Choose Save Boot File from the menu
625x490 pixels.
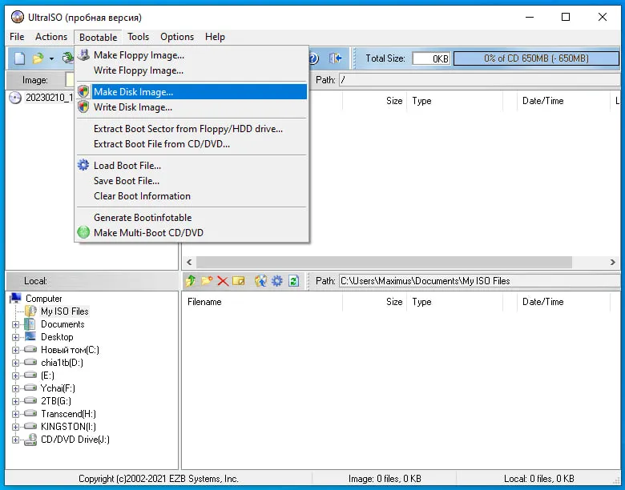192,181
